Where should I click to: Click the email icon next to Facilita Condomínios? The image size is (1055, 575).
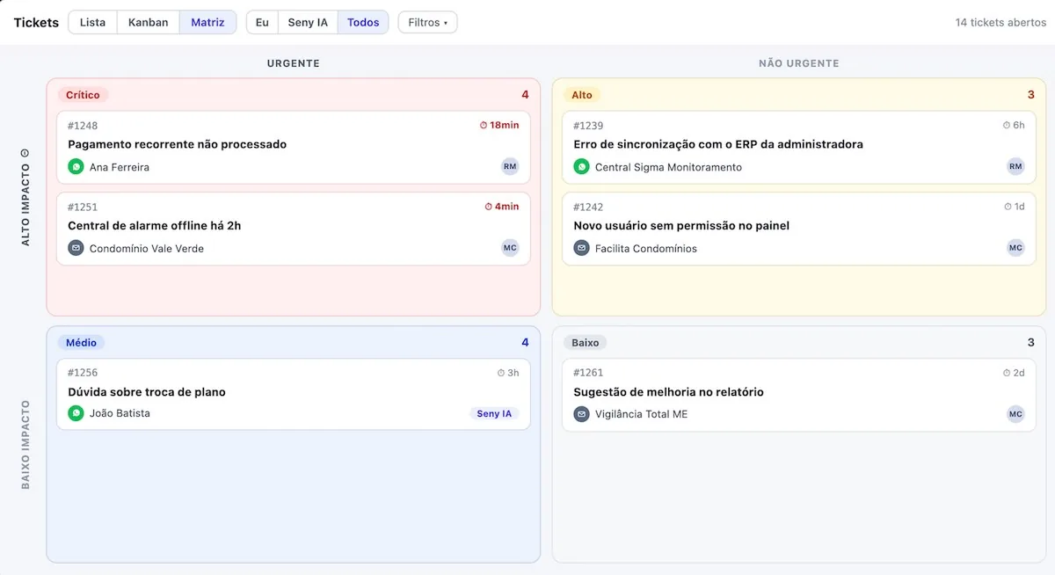click(581, 248)
